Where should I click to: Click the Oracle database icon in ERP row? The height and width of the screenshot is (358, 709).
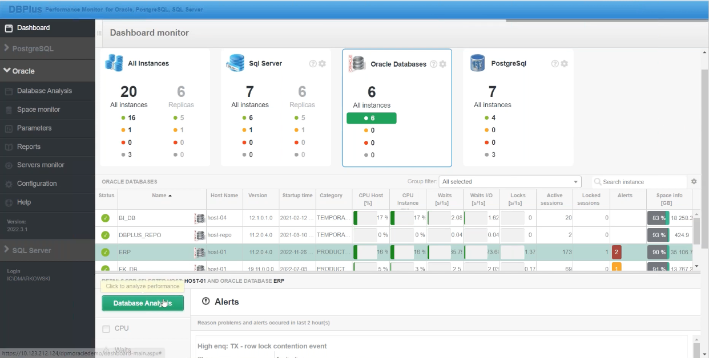click(199, 252)
